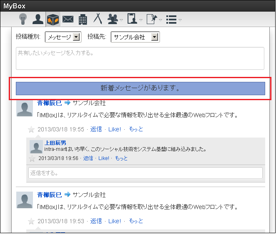Focus the 返信をする reply input field

pos(146,173)
